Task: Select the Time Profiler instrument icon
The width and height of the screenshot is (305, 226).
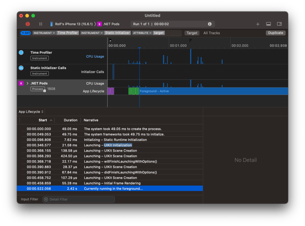Action: pyautogui.click(x=22, y=52)
